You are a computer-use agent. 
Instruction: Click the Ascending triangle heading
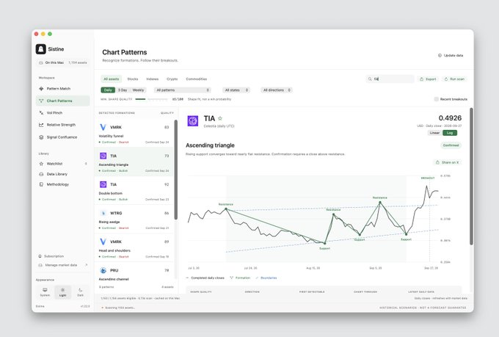pyautogui.click(x=210, y=145)
